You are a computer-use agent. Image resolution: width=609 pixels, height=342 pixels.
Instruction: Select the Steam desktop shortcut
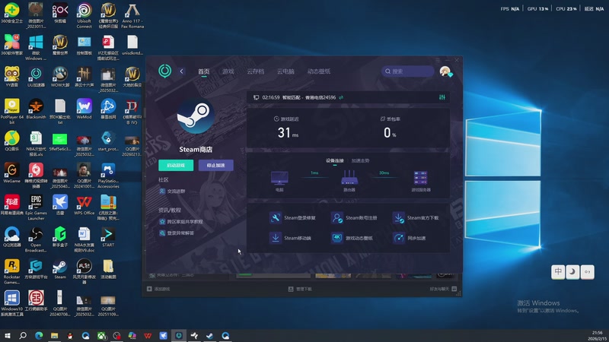point(60,269)
